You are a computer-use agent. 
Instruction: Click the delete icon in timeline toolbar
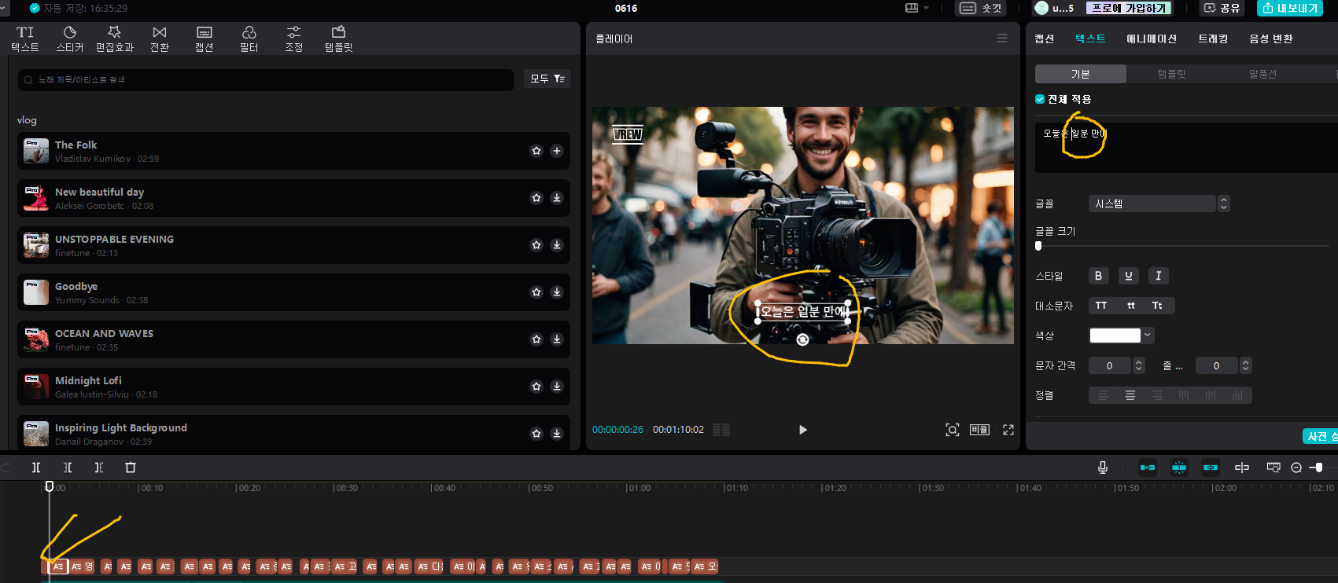coord(131,467)
